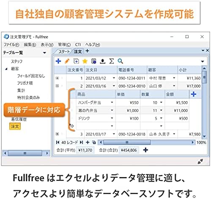Image resolution: width=211 pixels, height=199 pixels.
Task: Open the 表示(V) menu
Action: coord(47,45)
